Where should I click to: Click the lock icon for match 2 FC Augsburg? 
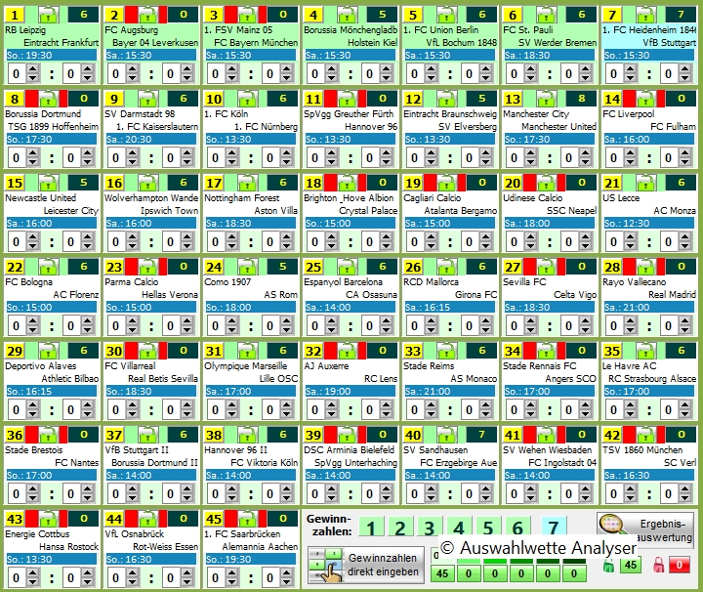click(x=148, y=16)
